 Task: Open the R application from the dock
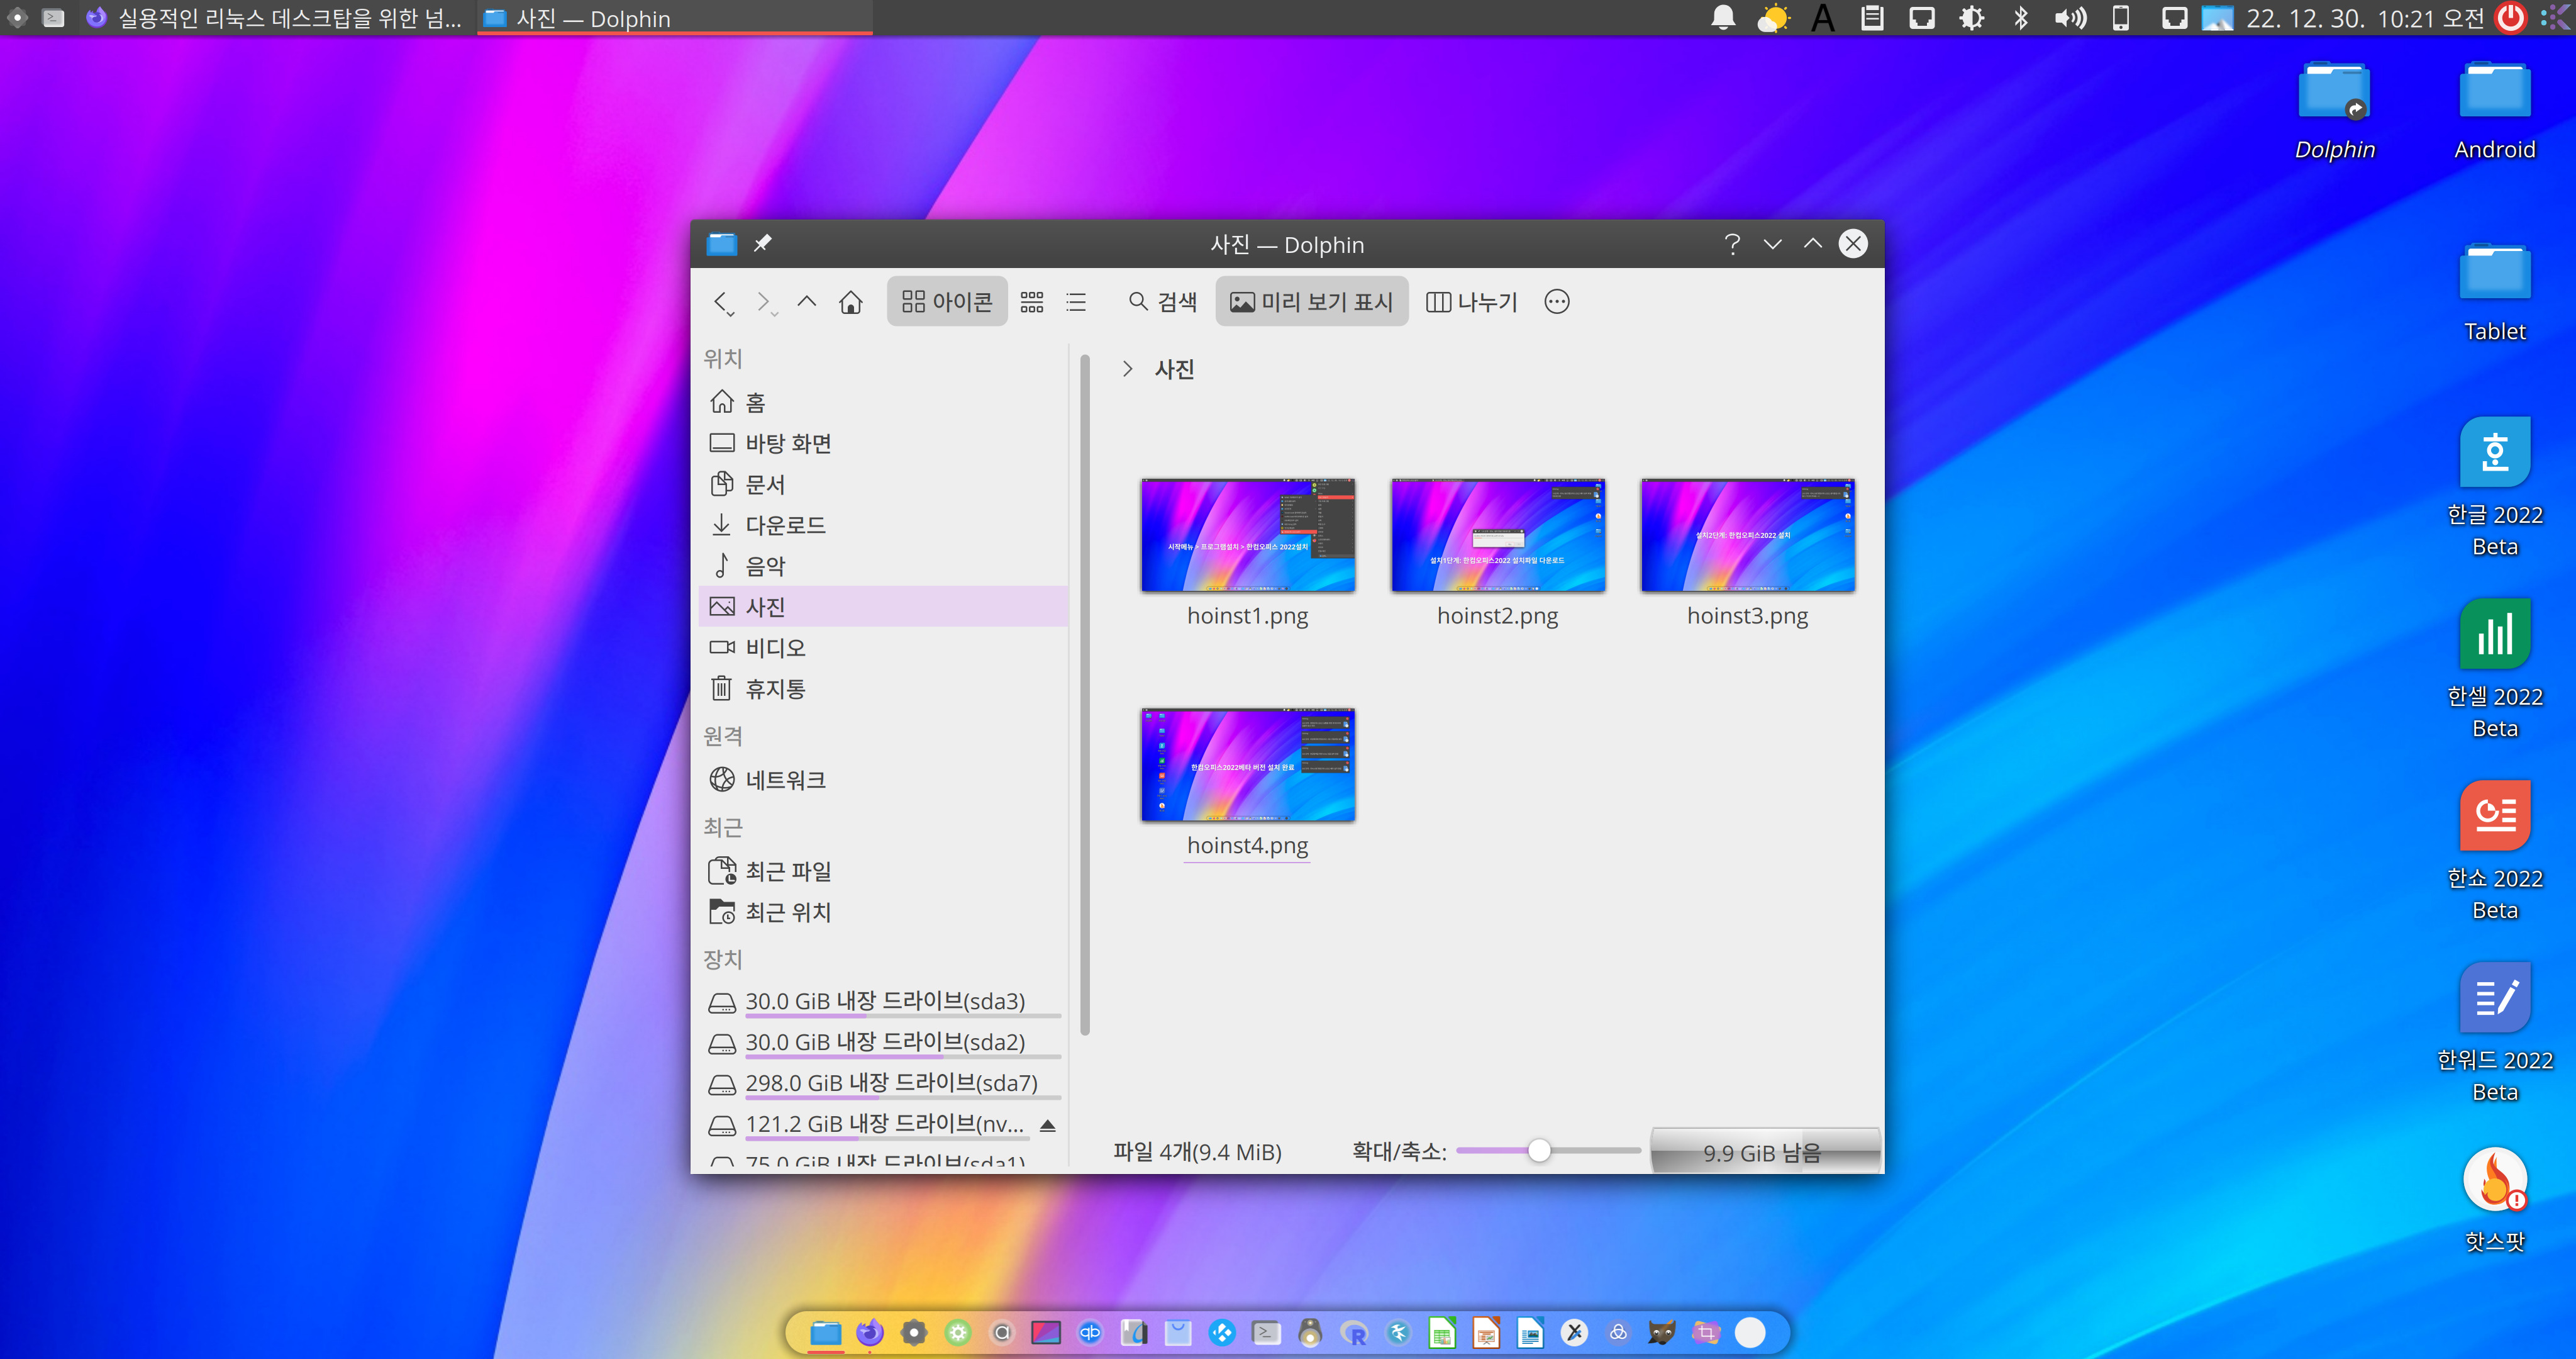click(x=1354, y=1332)
